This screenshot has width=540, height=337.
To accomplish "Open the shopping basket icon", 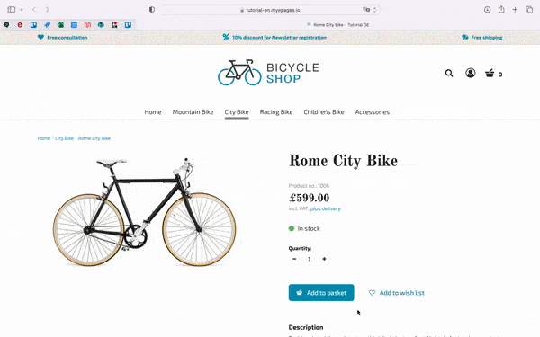I will pos(490,74).
